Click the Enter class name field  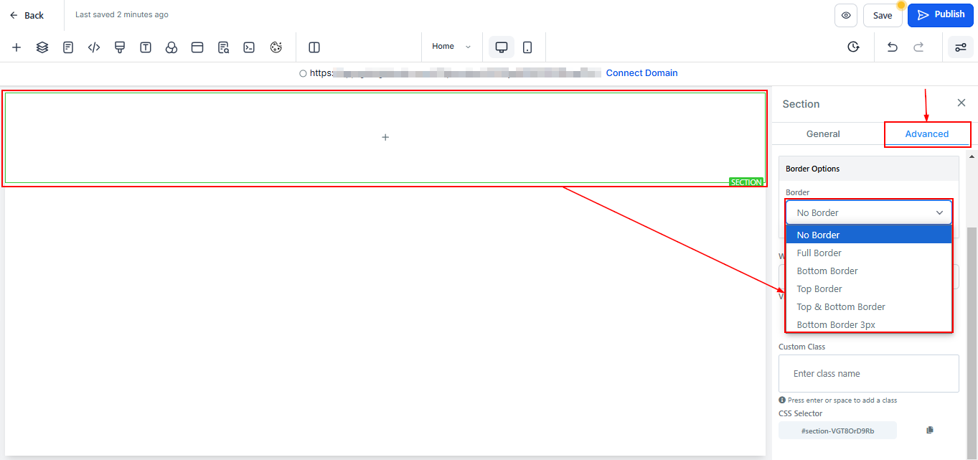pos(868,373)
